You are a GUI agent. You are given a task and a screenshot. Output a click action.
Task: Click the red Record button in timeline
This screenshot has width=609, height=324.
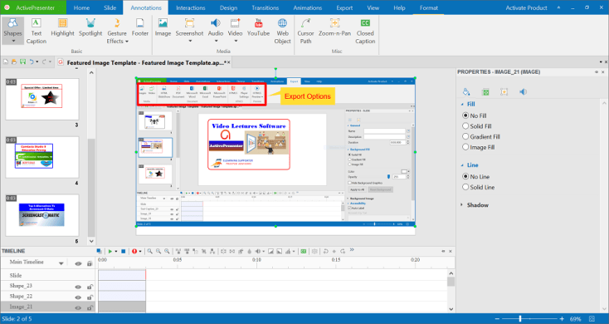[x=134, y=251]
